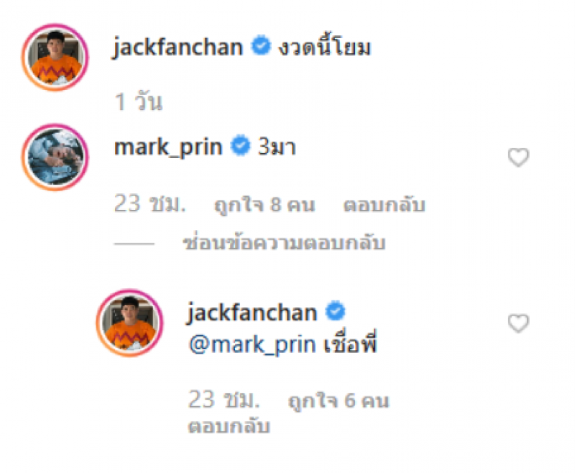
Task: Like mark_prin's comment with the heart icon
Action: coord(518,157)
